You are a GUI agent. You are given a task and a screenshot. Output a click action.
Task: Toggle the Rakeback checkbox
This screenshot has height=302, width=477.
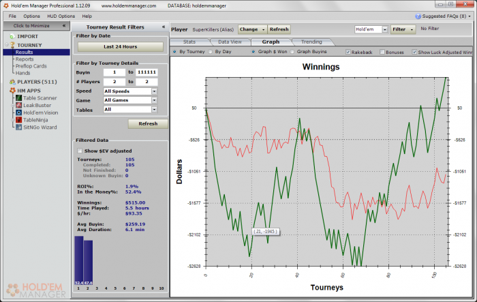(348, 52)
